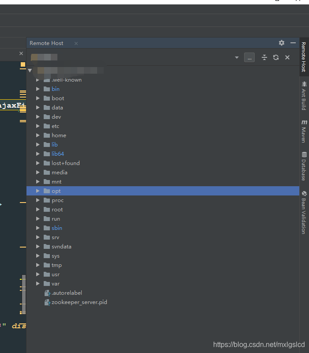Select the 'opt' row text
309x353 pixels.
[x=56, y=192]
